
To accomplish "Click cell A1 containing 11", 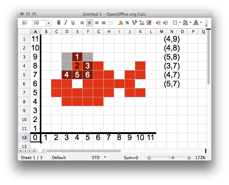I will tap(35, 39).
